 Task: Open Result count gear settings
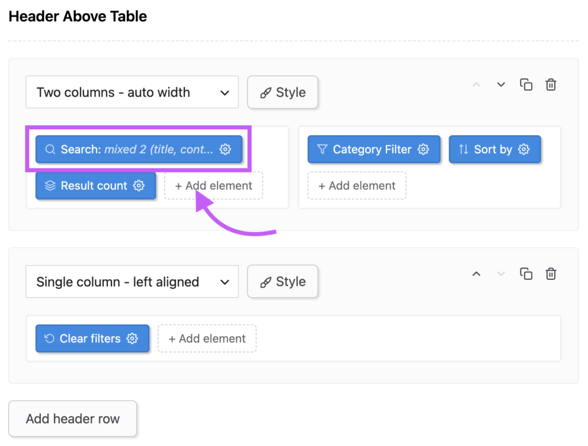pos(139,186)
